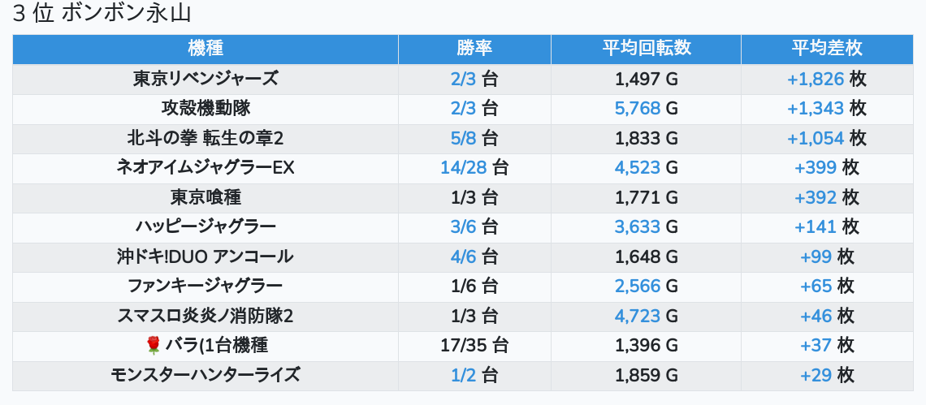Open the 4,523 spin count link
926x405 pixels.
point(638,168)
